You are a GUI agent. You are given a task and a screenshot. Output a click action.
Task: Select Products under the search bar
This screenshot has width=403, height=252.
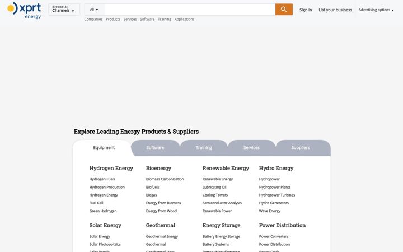113,19
